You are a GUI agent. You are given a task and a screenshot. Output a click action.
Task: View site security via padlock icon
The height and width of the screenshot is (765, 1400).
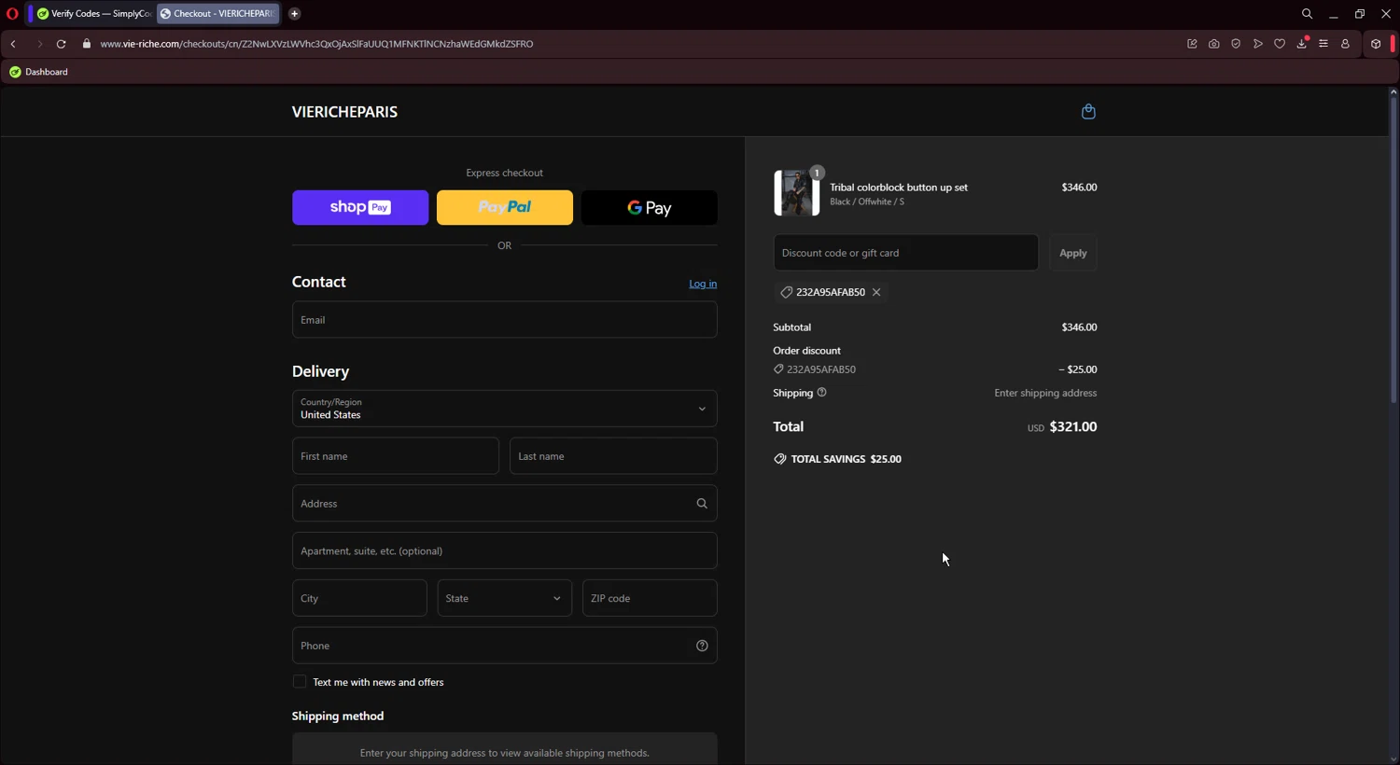[87, 44]
